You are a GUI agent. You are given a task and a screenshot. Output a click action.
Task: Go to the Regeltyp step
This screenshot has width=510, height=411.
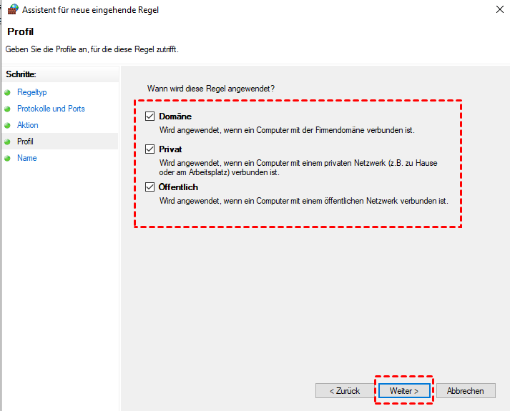tap(31, 92)
